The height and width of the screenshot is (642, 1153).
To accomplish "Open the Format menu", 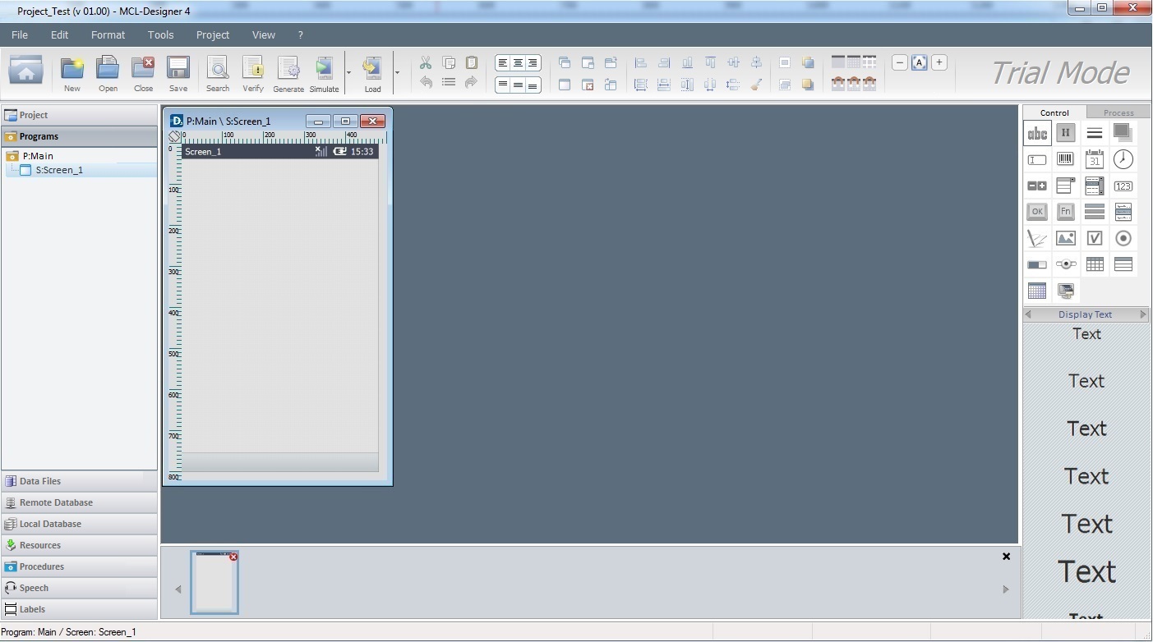I will [108, 34].
